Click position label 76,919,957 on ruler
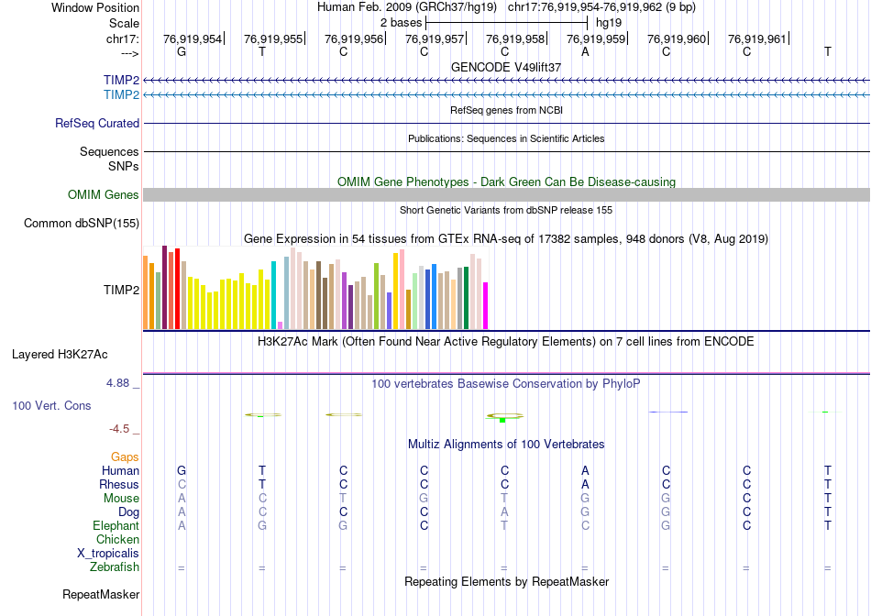This screenshot has width=871, height=616. point(435,38)
